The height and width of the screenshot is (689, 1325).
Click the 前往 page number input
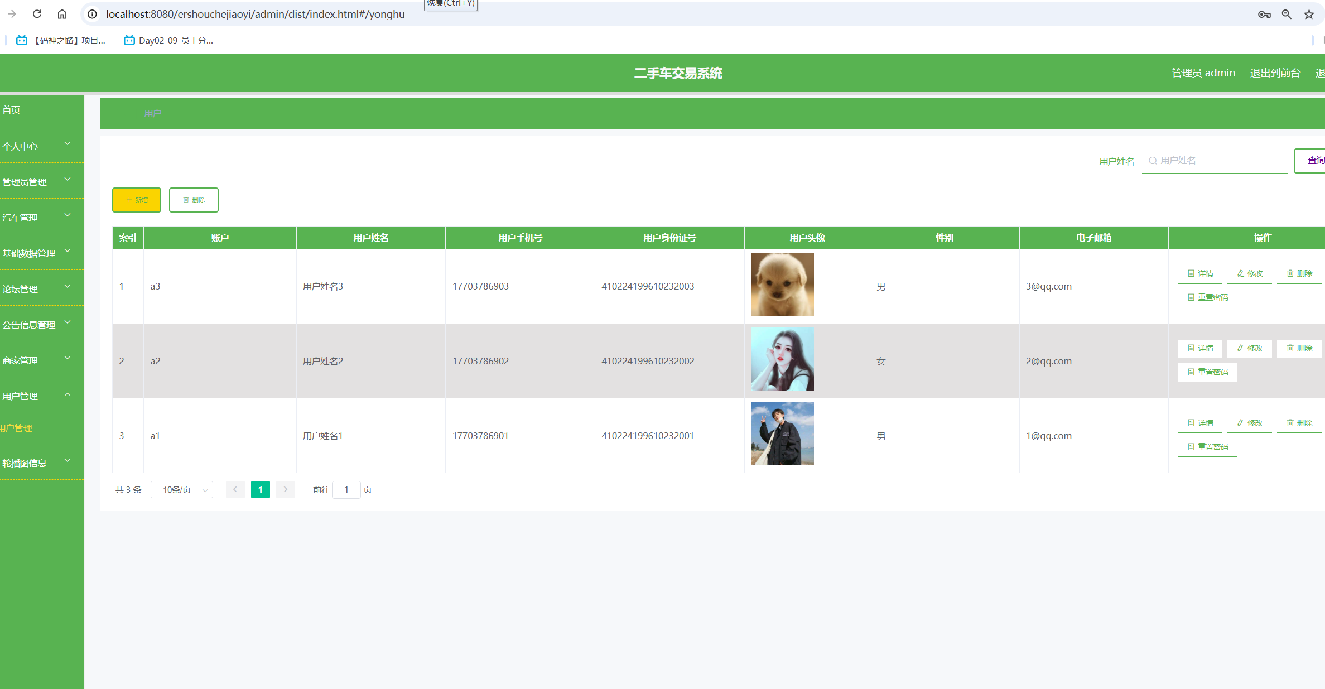[346, 490]
